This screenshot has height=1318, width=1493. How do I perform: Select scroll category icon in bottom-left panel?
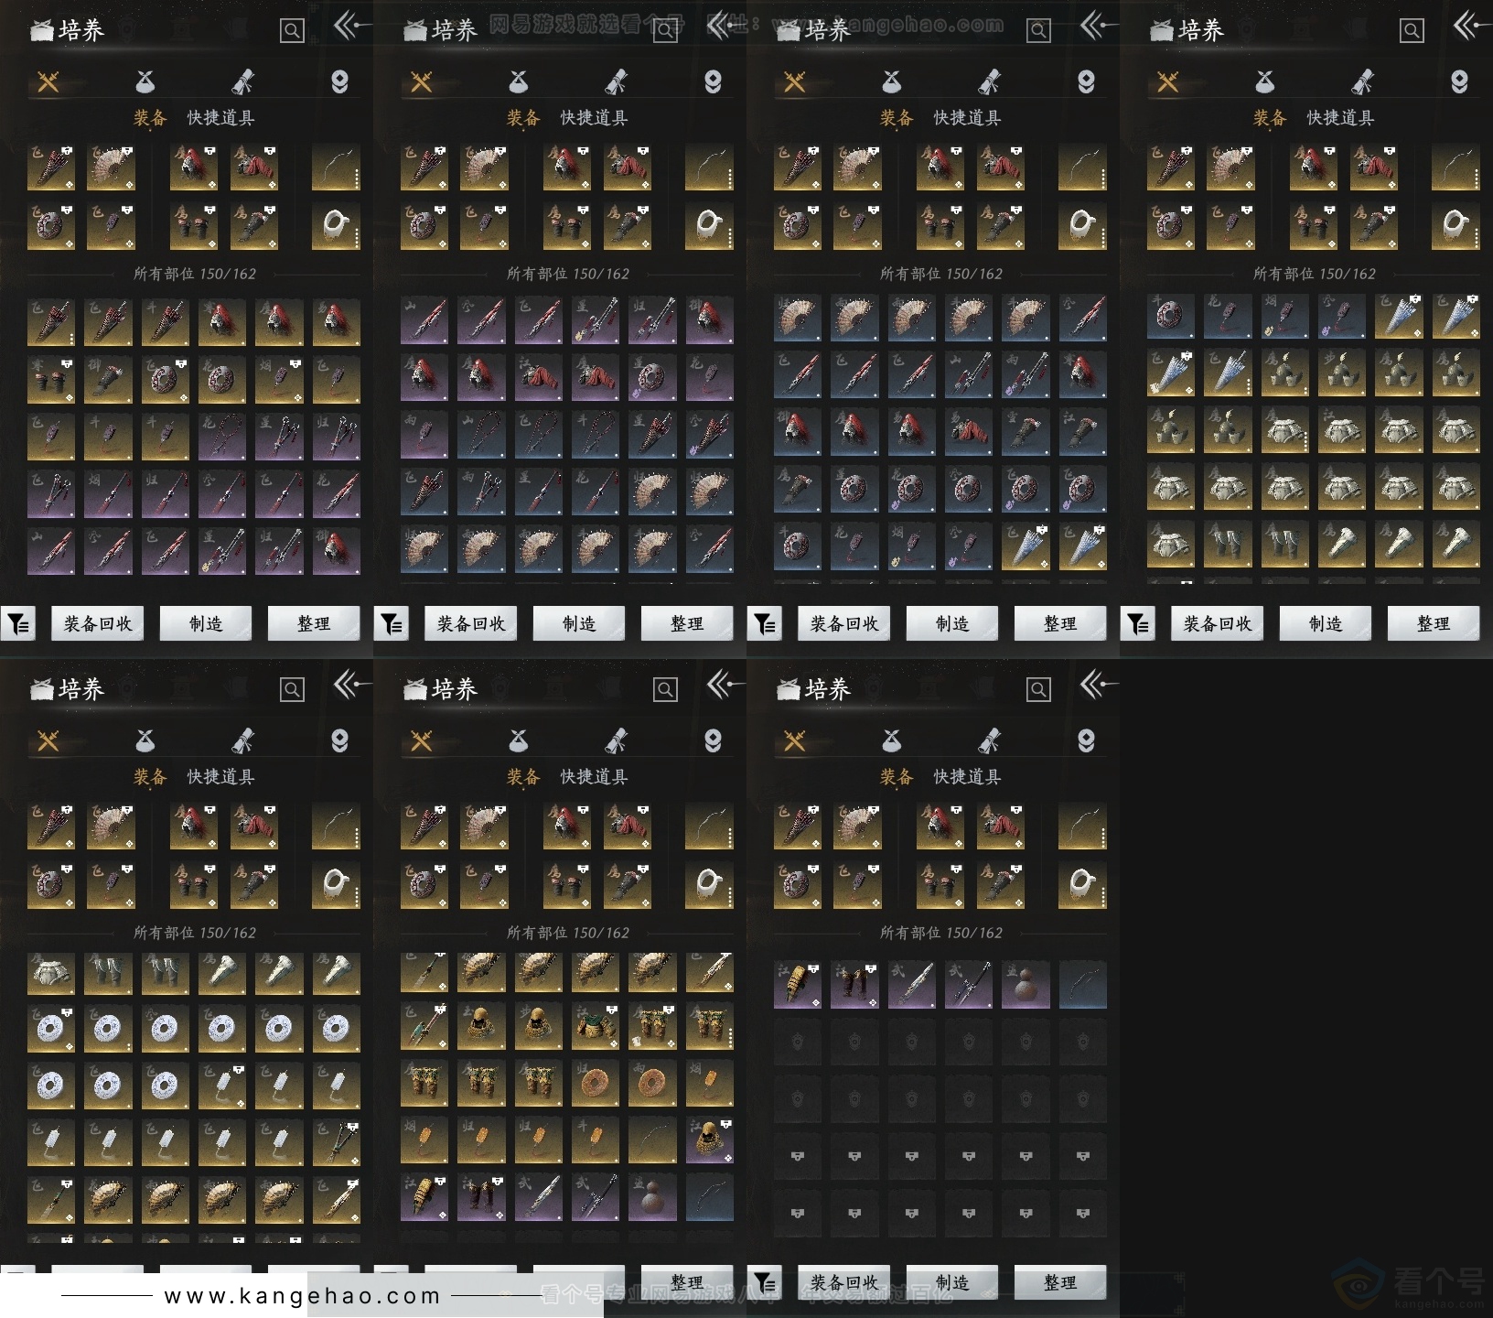click(x=243, y=740)
